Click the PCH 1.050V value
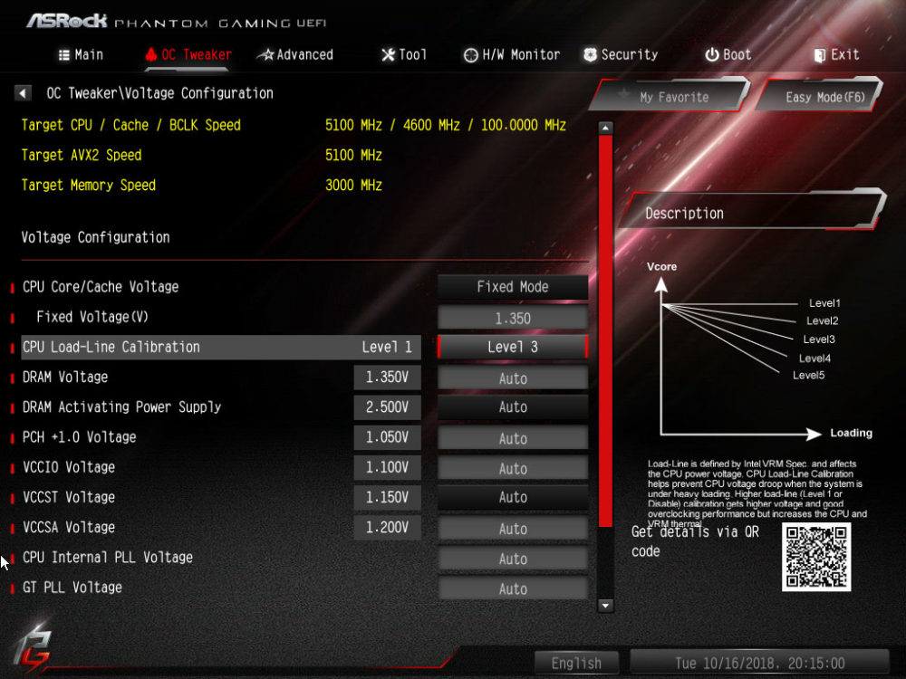Viewport: 906px width, 679px height. (x=387, y=437)
